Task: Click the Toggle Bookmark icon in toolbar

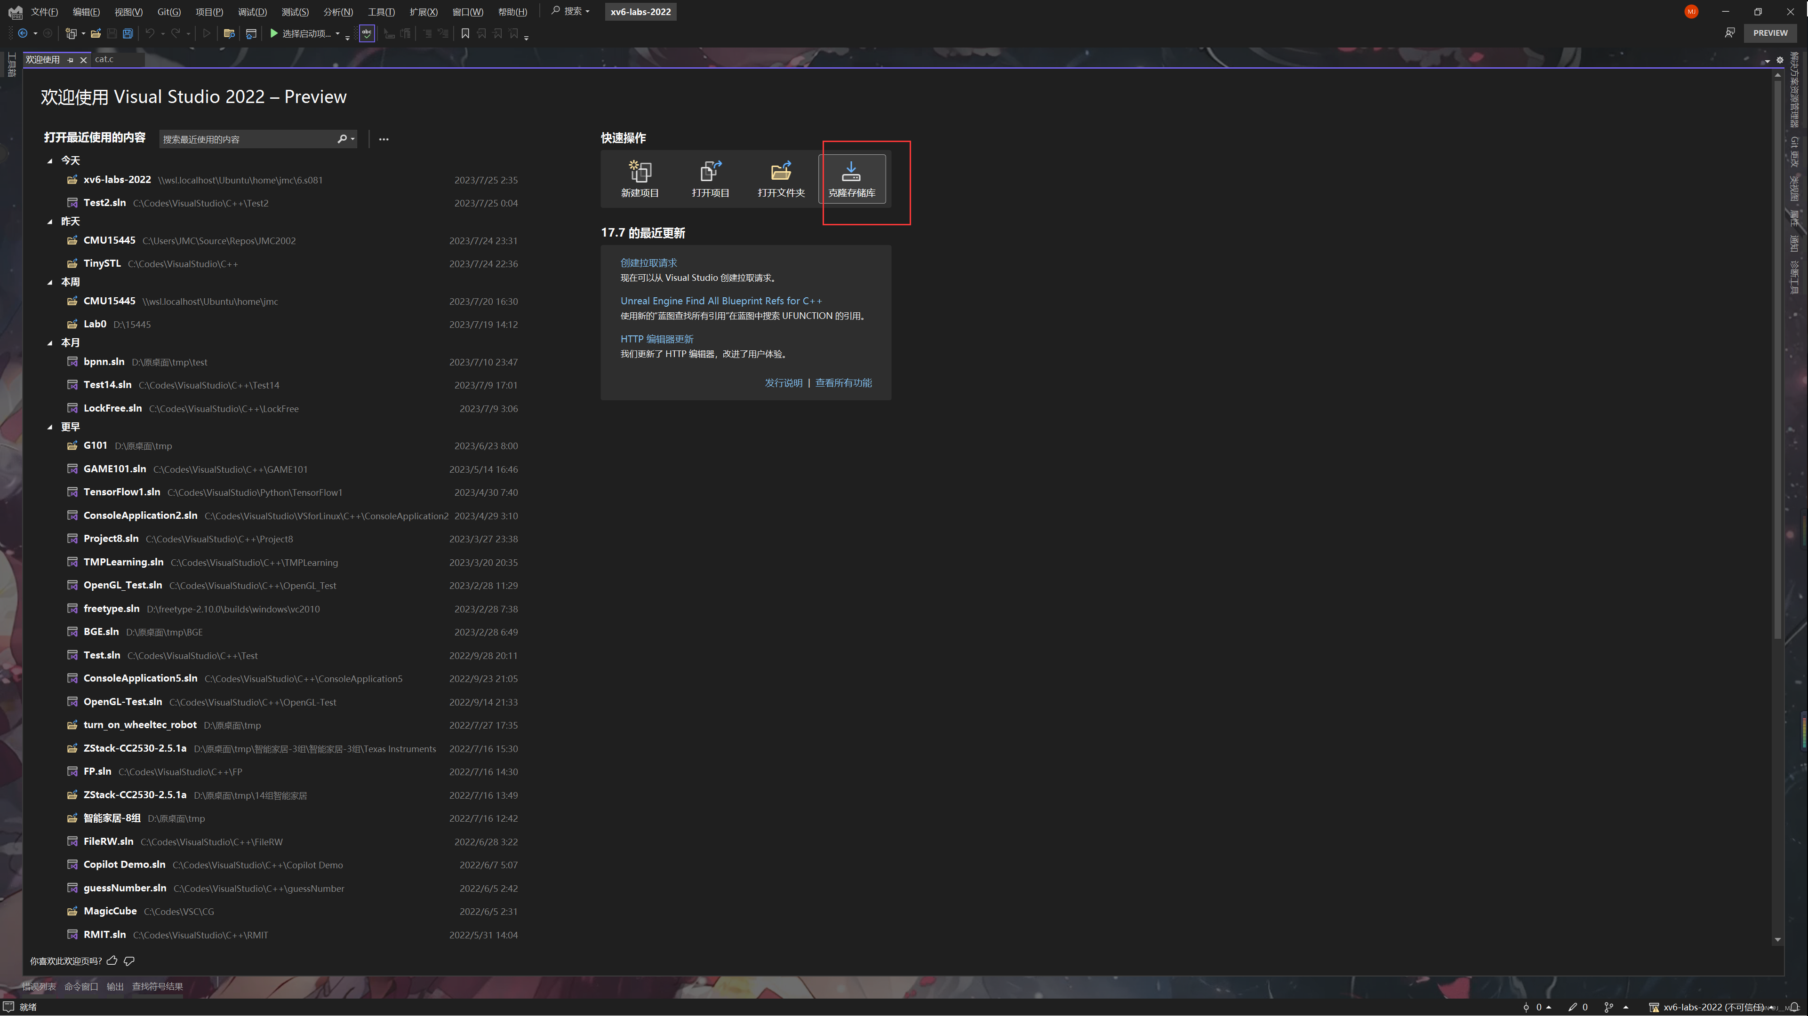Action: click(465, 33)
